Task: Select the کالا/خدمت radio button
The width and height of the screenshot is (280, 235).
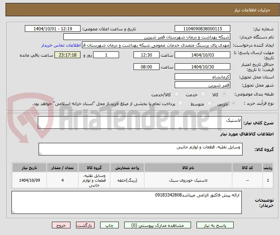Action: point(177,94)
